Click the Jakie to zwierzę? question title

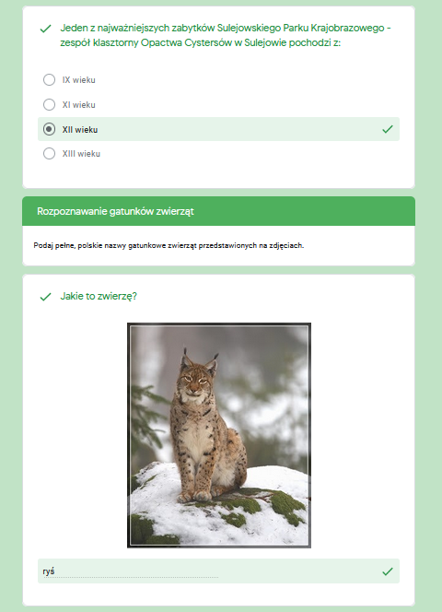(99, 296)
